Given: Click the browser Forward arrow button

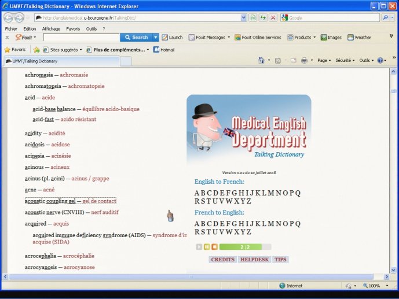Looking at the screenshot, I should pos(19,18).
